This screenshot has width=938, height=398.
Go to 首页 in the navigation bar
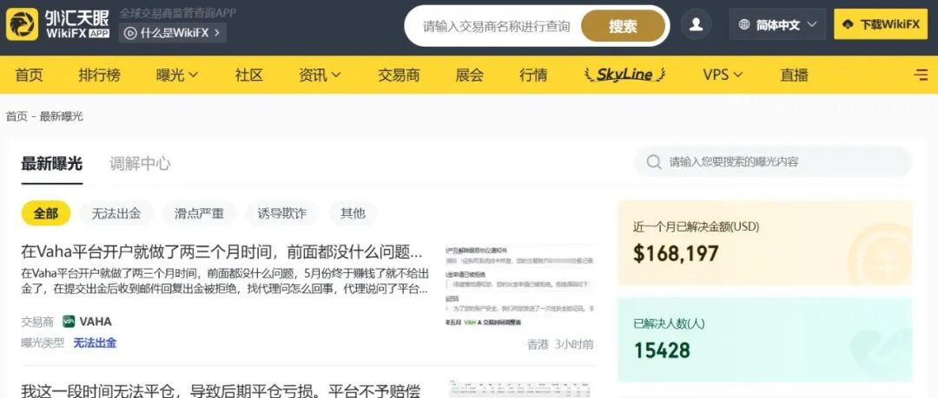(x=30, y=75)
